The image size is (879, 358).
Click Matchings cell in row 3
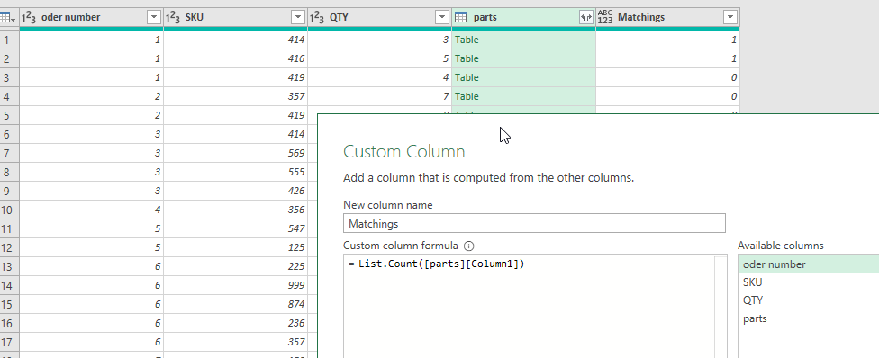tap(667, 77)
